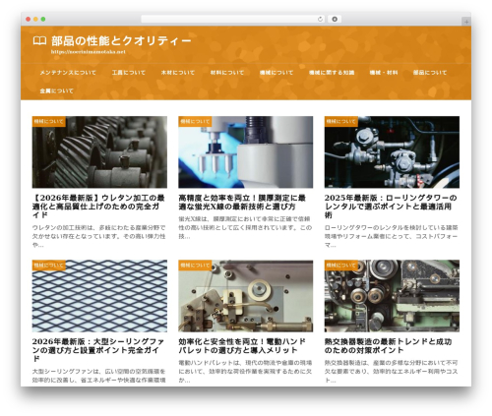Click excerpt starting ローリングタワーのレンタルを検討
Screen dimensions: 492x416
(391, 236)
